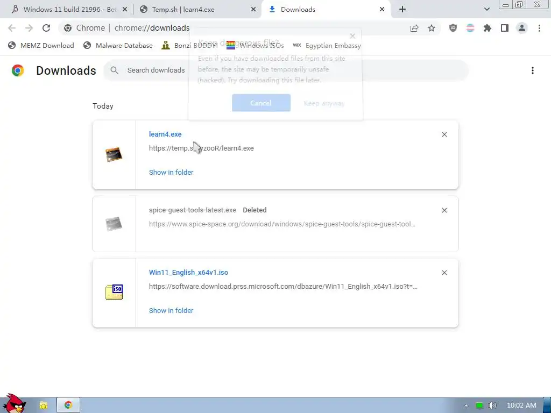Click the spice-space.org download URL
Viewport: 551px width, 413px height.
(x=282, y=224)
